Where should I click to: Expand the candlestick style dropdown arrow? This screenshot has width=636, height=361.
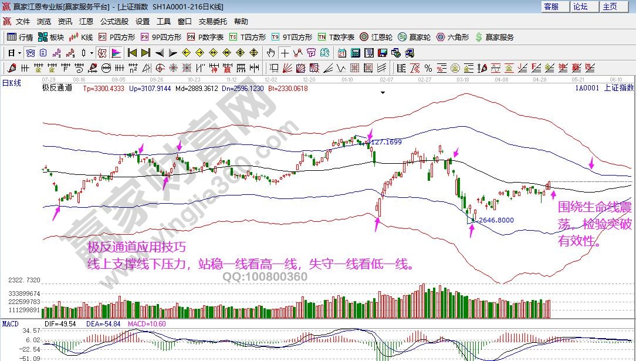tap(92, 53)
